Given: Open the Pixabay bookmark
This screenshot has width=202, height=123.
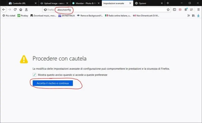Looking at the screenshot, I should point(23,16).
